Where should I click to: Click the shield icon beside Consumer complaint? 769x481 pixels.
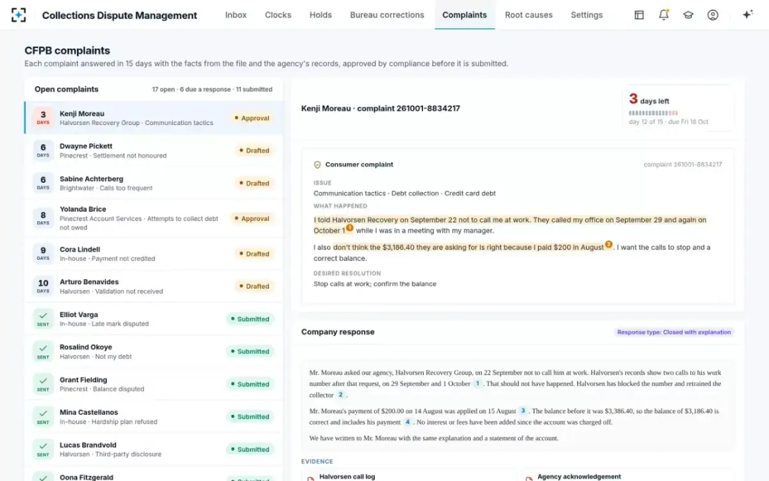317,165
